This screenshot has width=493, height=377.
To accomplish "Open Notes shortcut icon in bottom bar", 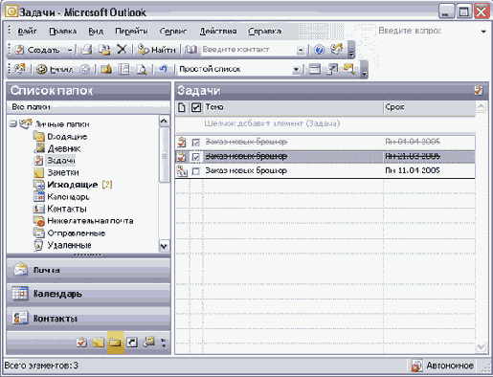I will point(99,343).
